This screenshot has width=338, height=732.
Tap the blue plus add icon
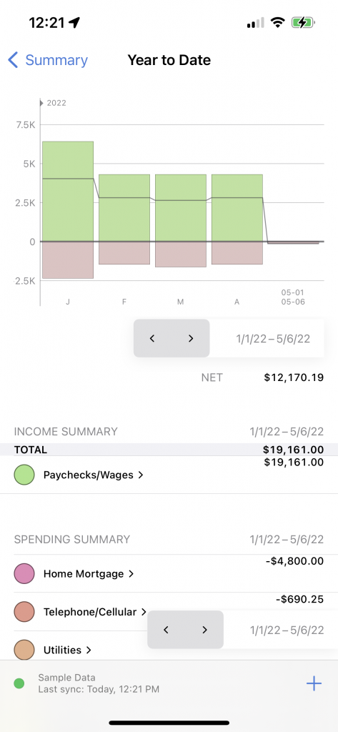coord(314,684)
